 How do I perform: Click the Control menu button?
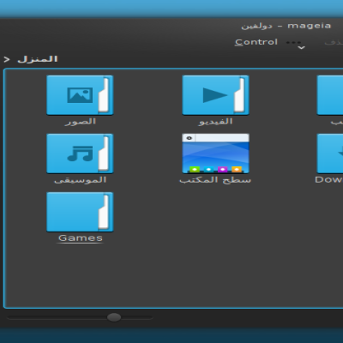[x=256, y=42]
